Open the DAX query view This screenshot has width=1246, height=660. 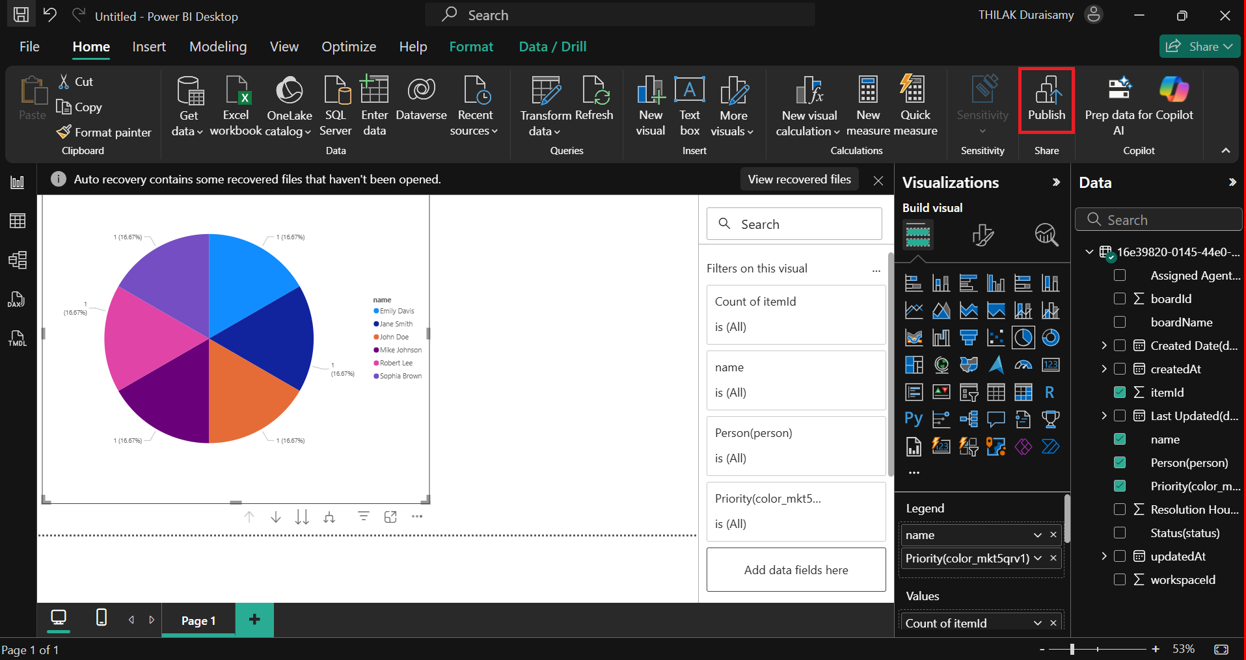point(18,299)
